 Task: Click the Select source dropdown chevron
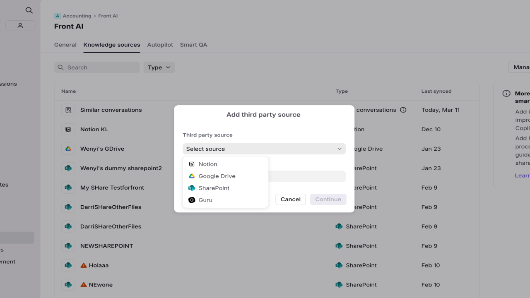340,149
